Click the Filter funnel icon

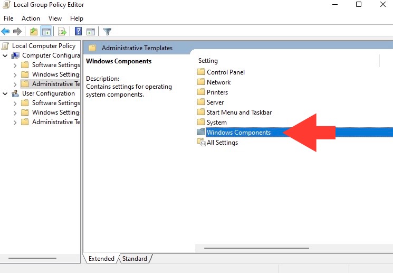pos(107,32)
